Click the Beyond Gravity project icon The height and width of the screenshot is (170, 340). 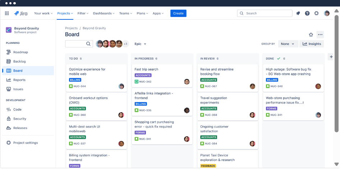pos(9,30)
